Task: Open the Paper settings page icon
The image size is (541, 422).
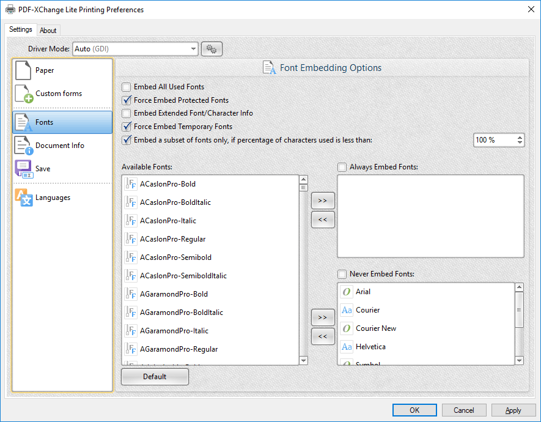Action: (x=23, y=70)
